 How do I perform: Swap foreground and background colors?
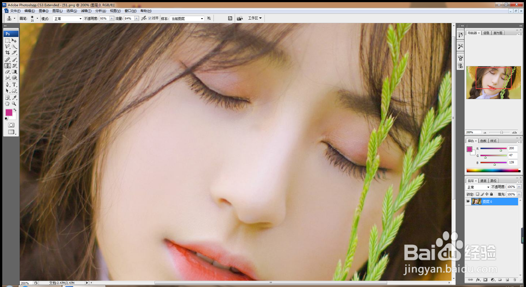click(x=15, y=110)
